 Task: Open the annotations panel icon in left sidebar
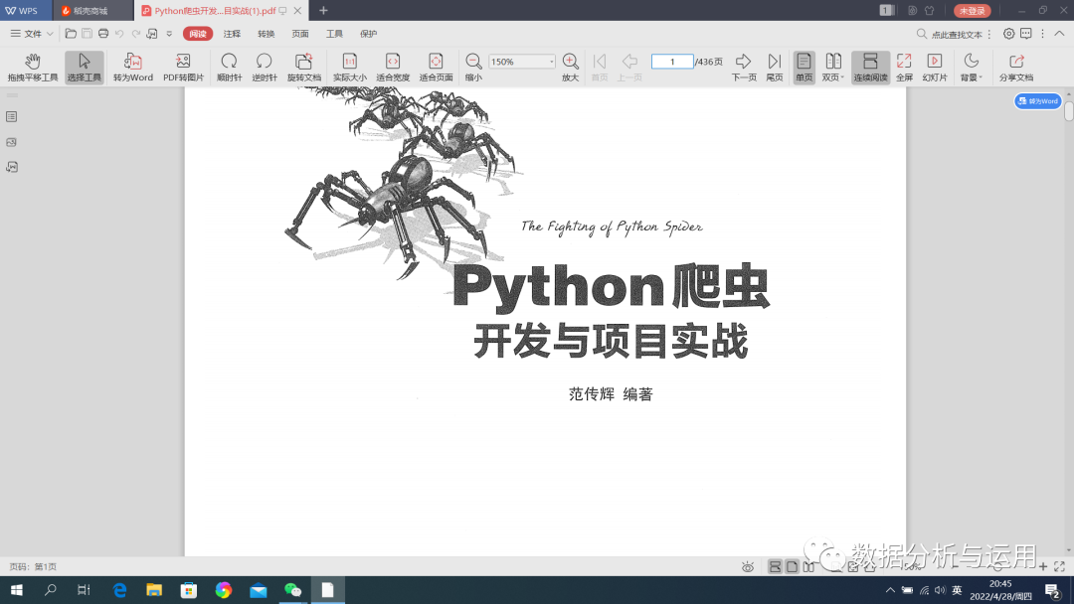(12, 167)
